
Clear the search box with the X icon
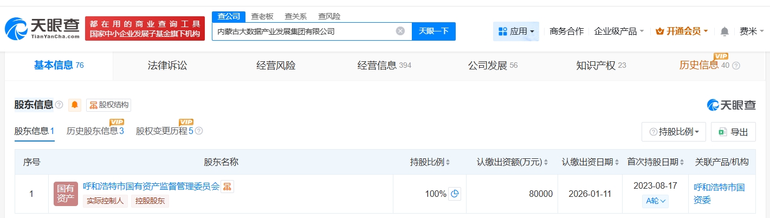400,31
